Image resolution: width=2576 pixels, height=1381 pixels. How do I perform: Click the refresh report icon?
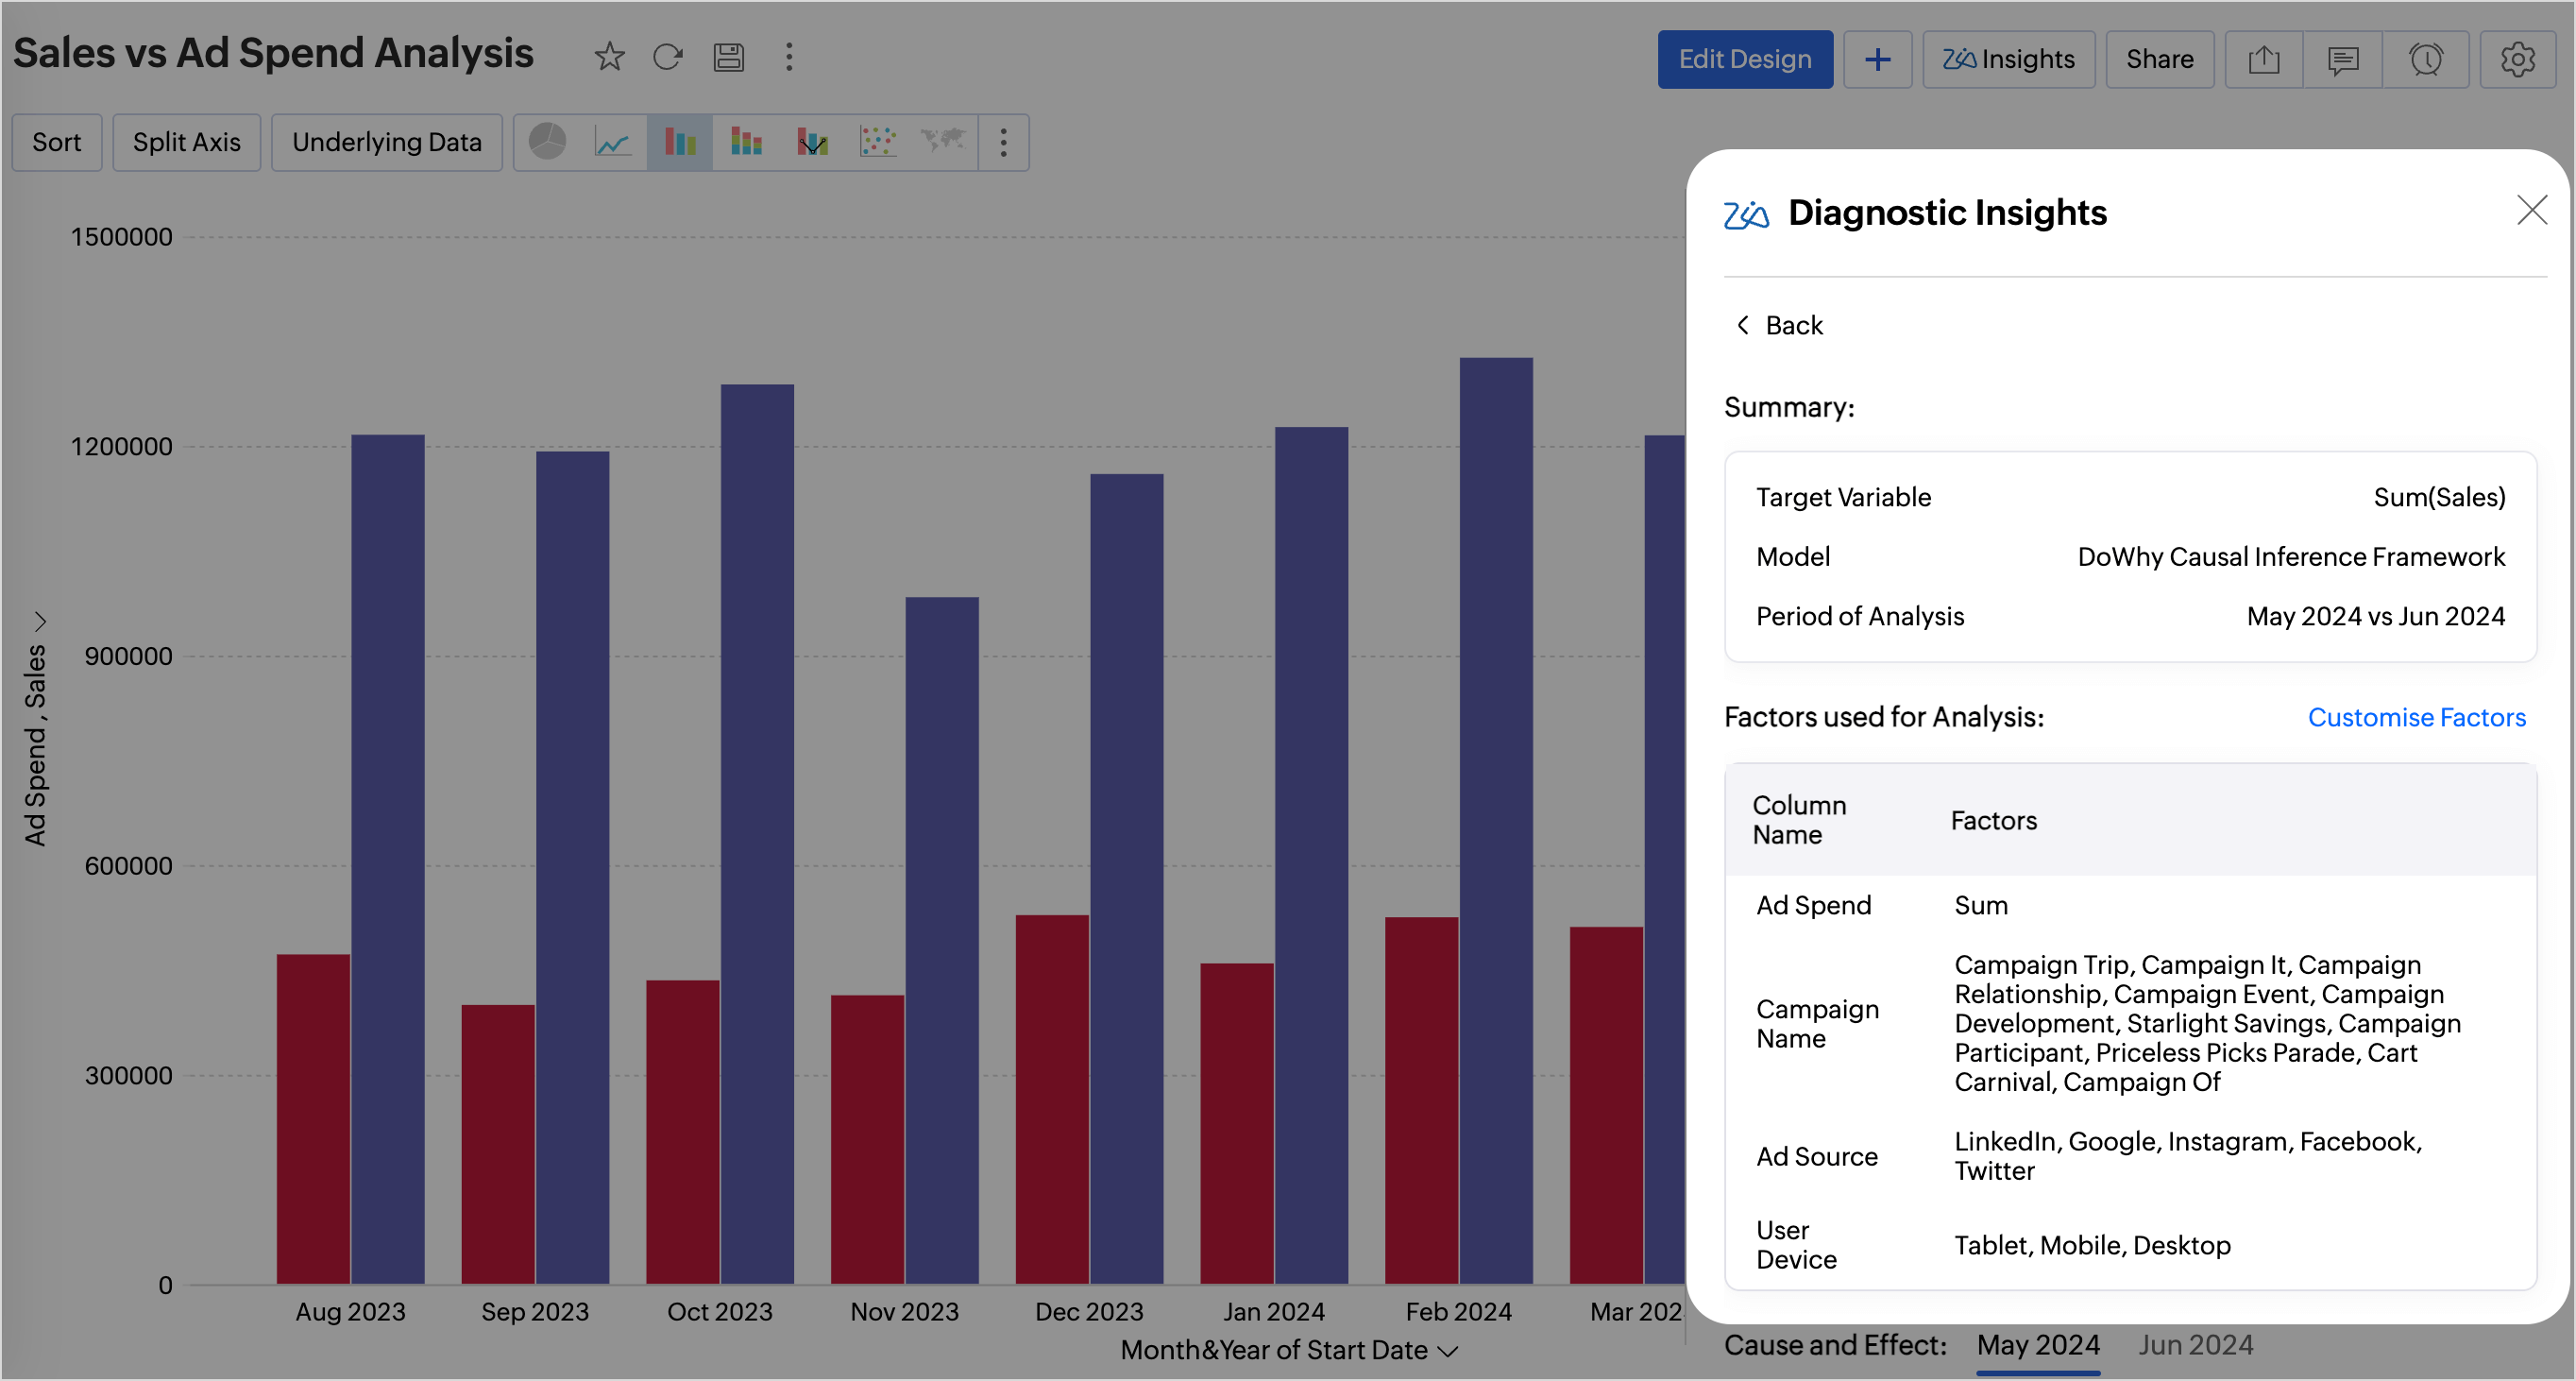tap(668, 57)
